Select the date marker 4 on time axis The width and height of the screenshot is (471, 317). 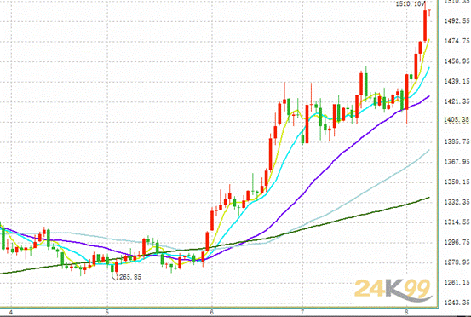tap(11, 312)
